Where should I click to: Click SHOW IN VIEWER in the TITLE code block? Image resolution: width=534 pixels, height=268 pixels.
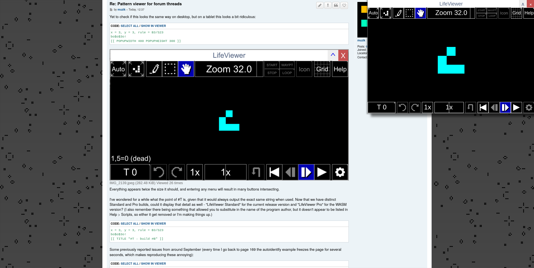coord(153,224)
